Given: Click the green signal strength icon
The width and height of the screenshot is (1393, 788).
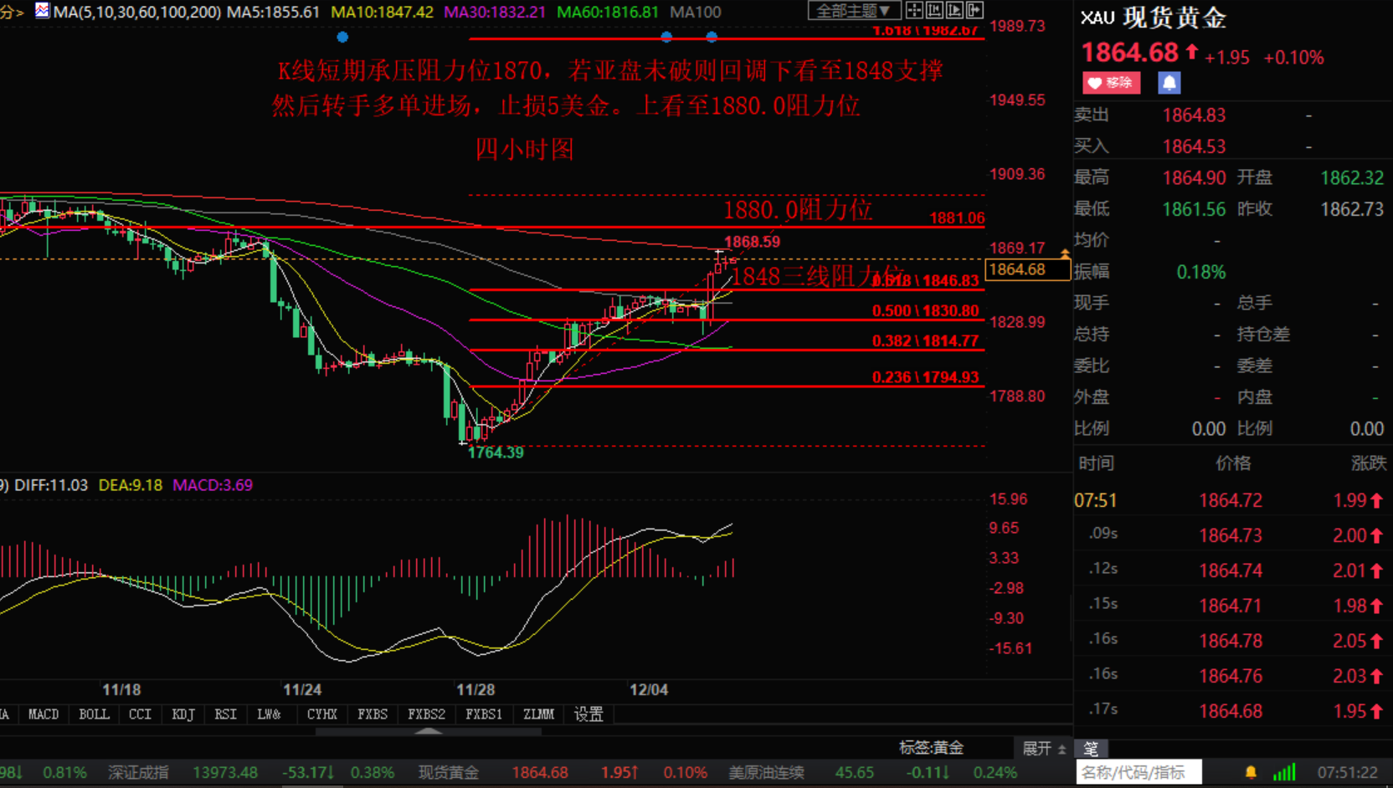Looking at the screenshot, I should [x=1284, y=771].
